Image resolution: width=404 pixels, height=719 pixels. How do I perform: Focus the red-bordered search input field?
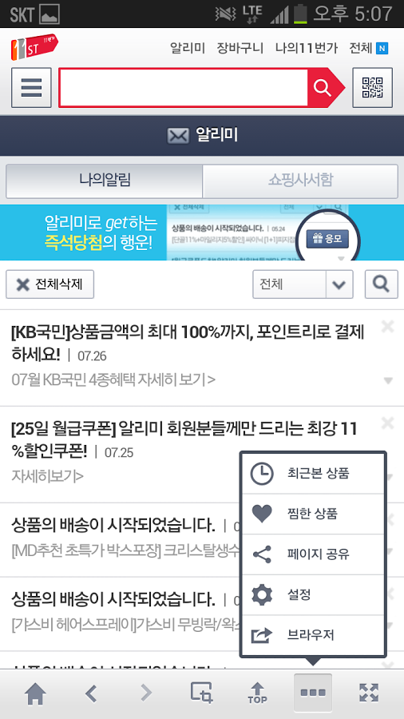click(183, 87)
